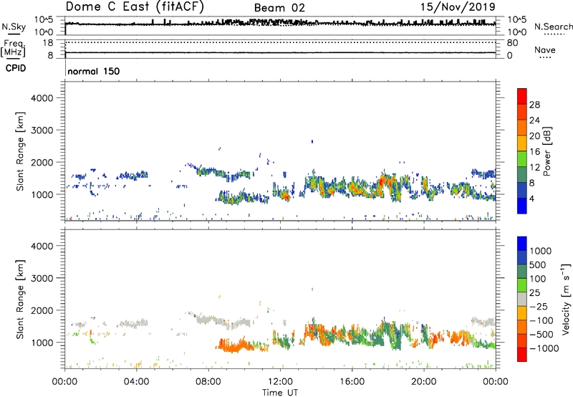Click the '-25' tick on the velocity colorbar
Image resolution: width=573 pixels, height=397 pixels.
(539, 306)
